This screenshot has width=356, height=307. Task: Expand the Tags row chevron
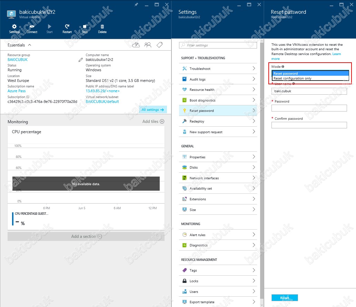254,270
